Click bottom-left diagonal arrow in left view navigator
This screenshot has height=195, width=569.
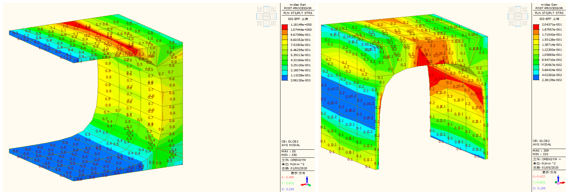tap(259, 24)
